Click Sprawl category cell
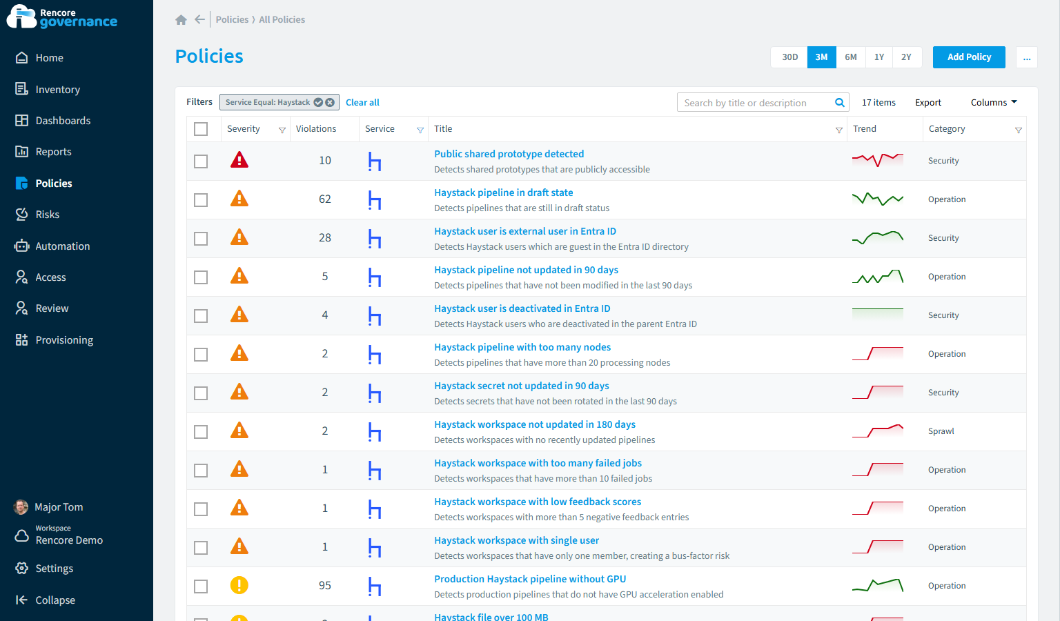The image size is (1060, 621). pos(941,431)
